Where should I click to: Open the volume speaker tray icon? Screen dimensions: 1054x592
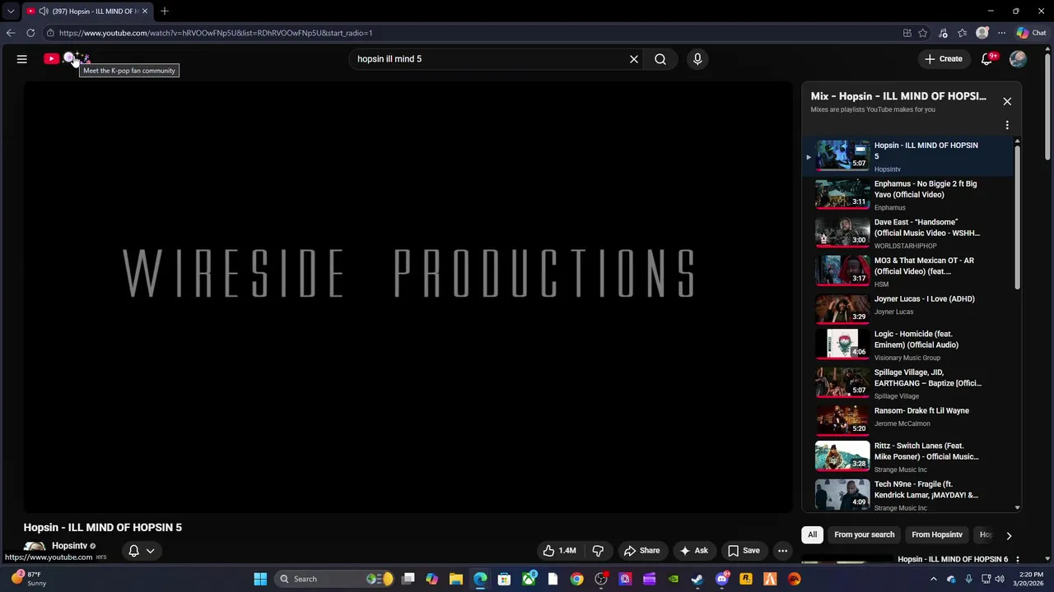click(999, 579)
